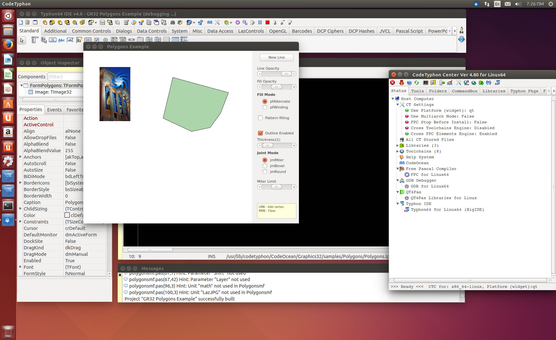The height and width of the screenshot is (340, 556).
Task: Open the CommandBox tab in CodeTyphon Center
Action: 465,91
